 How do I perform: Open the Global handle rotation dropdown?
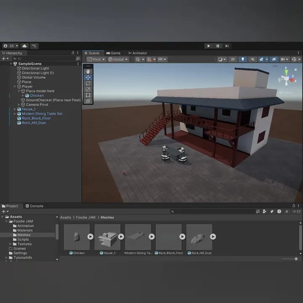118,59
